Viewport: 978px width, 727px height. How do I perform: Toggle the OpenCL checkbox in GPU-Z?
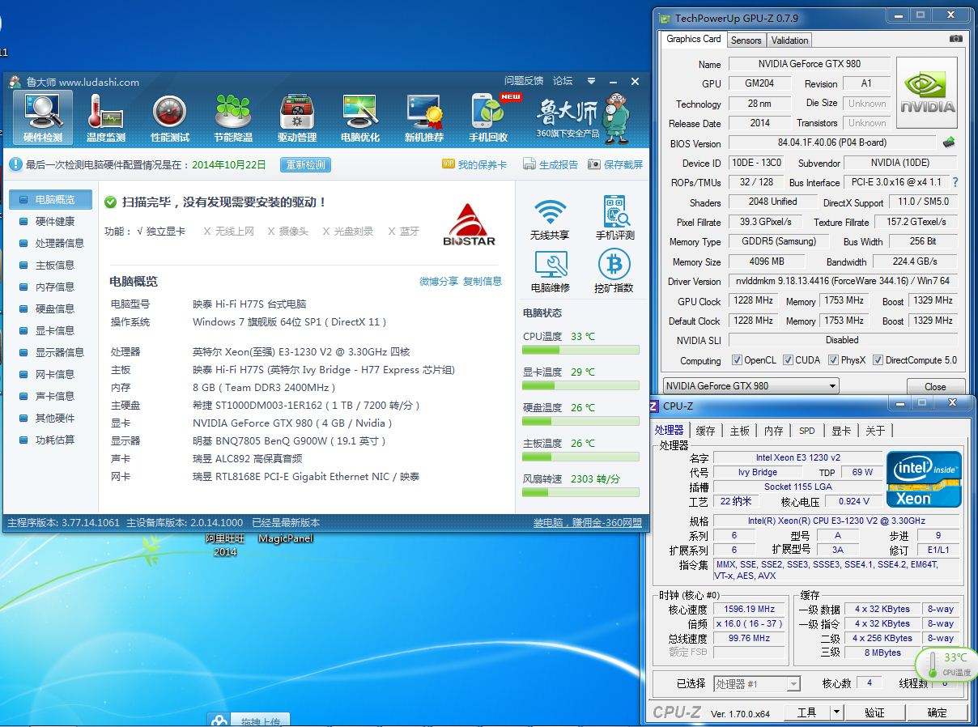(737, 360)
